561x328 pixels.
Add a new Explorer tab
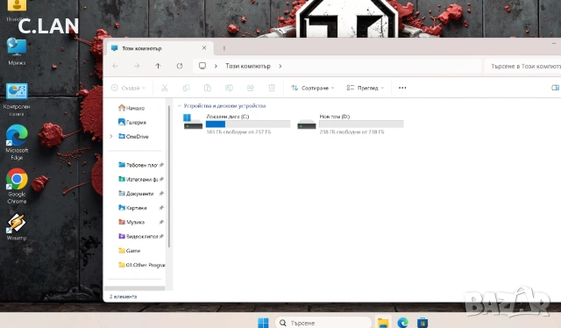(x=224, y=48)
